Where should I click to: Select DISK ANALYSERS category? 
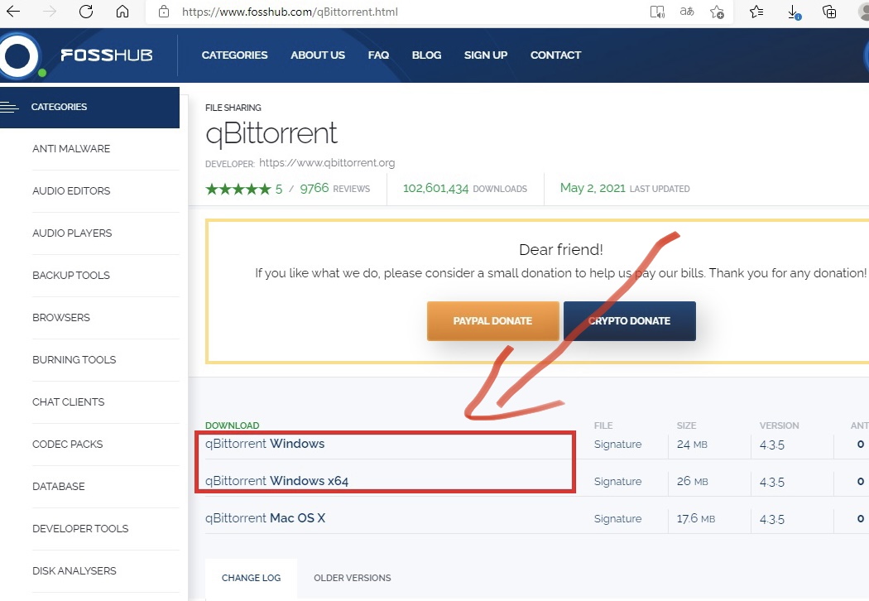[x=74, y=570]
